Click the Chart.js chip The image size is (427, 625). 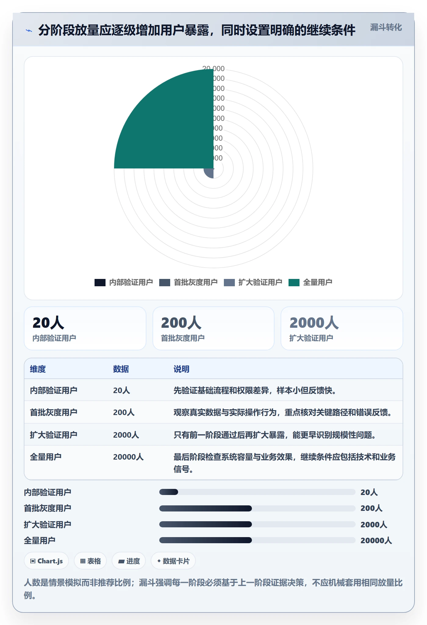(x=46, y=561)
